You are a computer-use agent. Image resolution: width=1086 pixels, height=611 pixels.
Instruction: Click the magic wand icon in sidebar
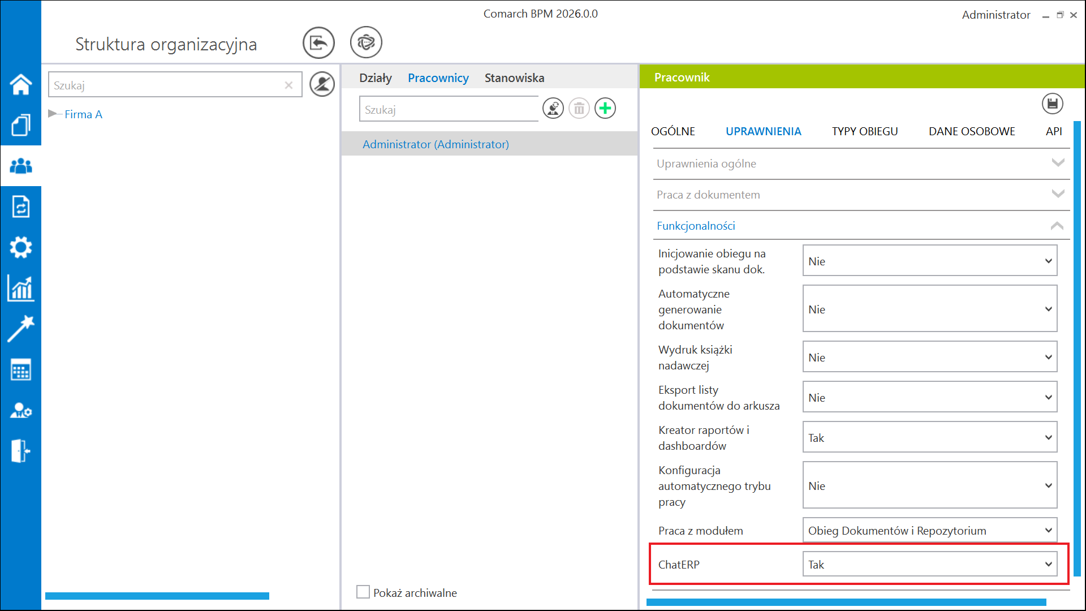point(20,329)
